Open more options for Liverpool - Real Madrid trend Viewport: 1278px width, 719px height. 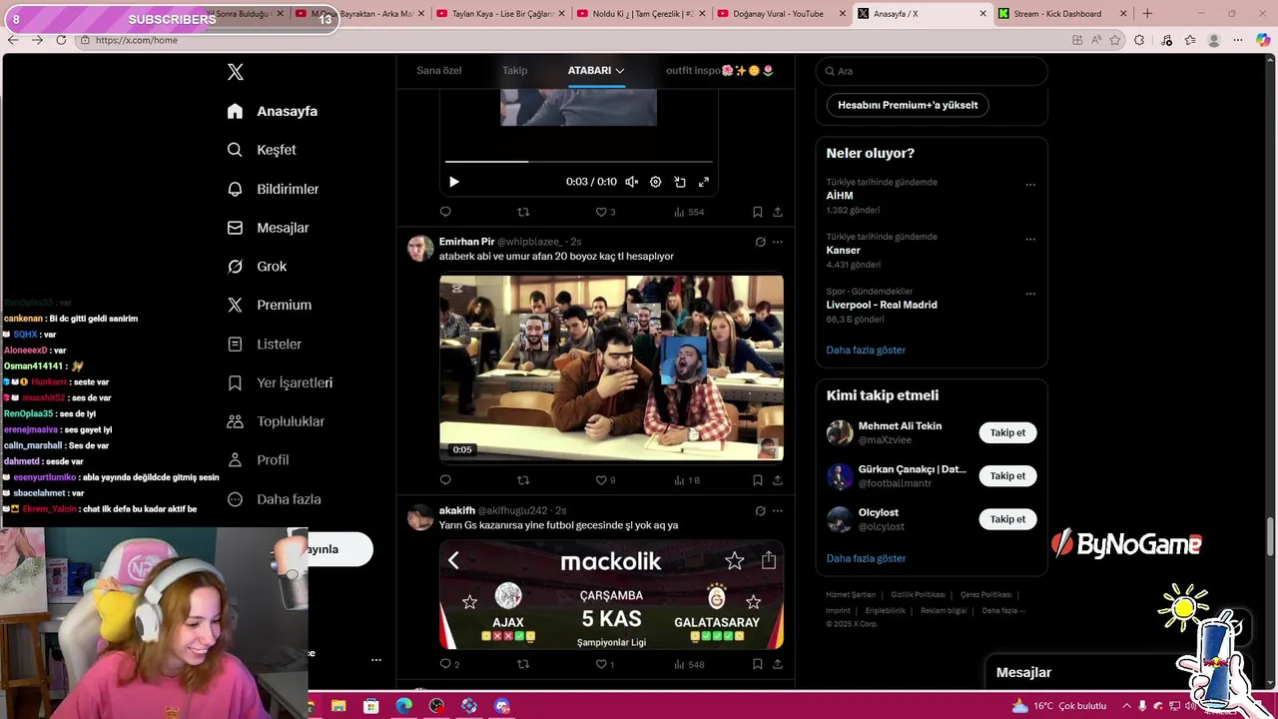point(1030,295)
